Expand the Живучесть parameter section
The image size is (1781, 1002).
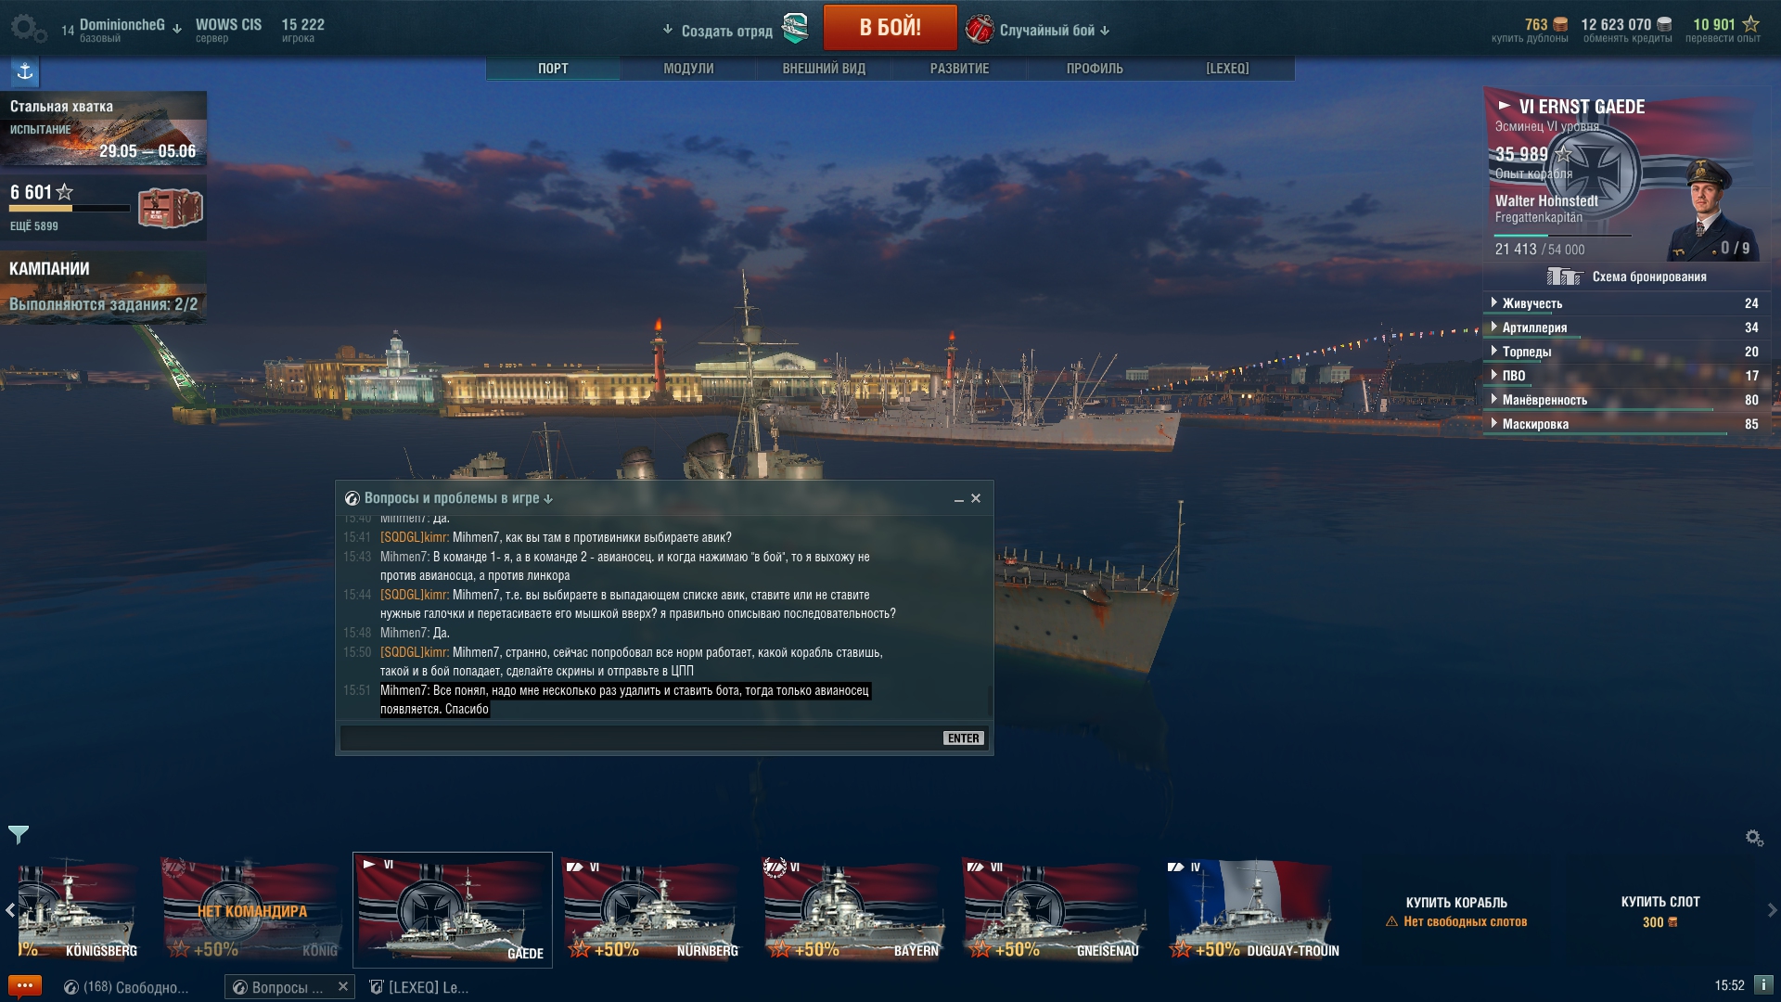click(1624, 303)
